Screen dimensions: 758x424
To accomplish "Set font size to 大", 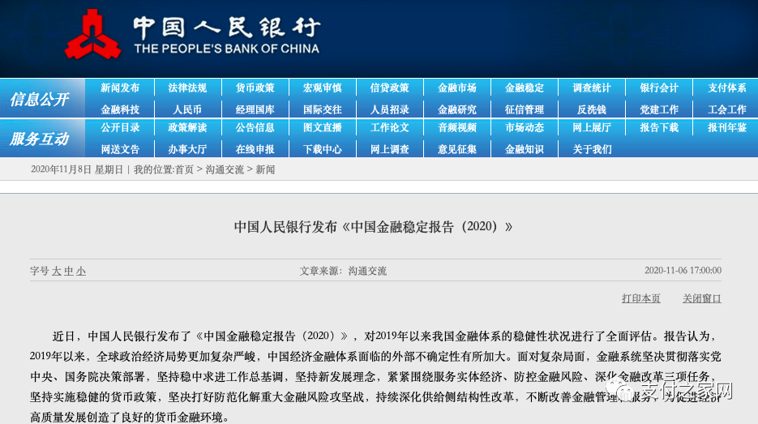I will [x=57, y=272].
